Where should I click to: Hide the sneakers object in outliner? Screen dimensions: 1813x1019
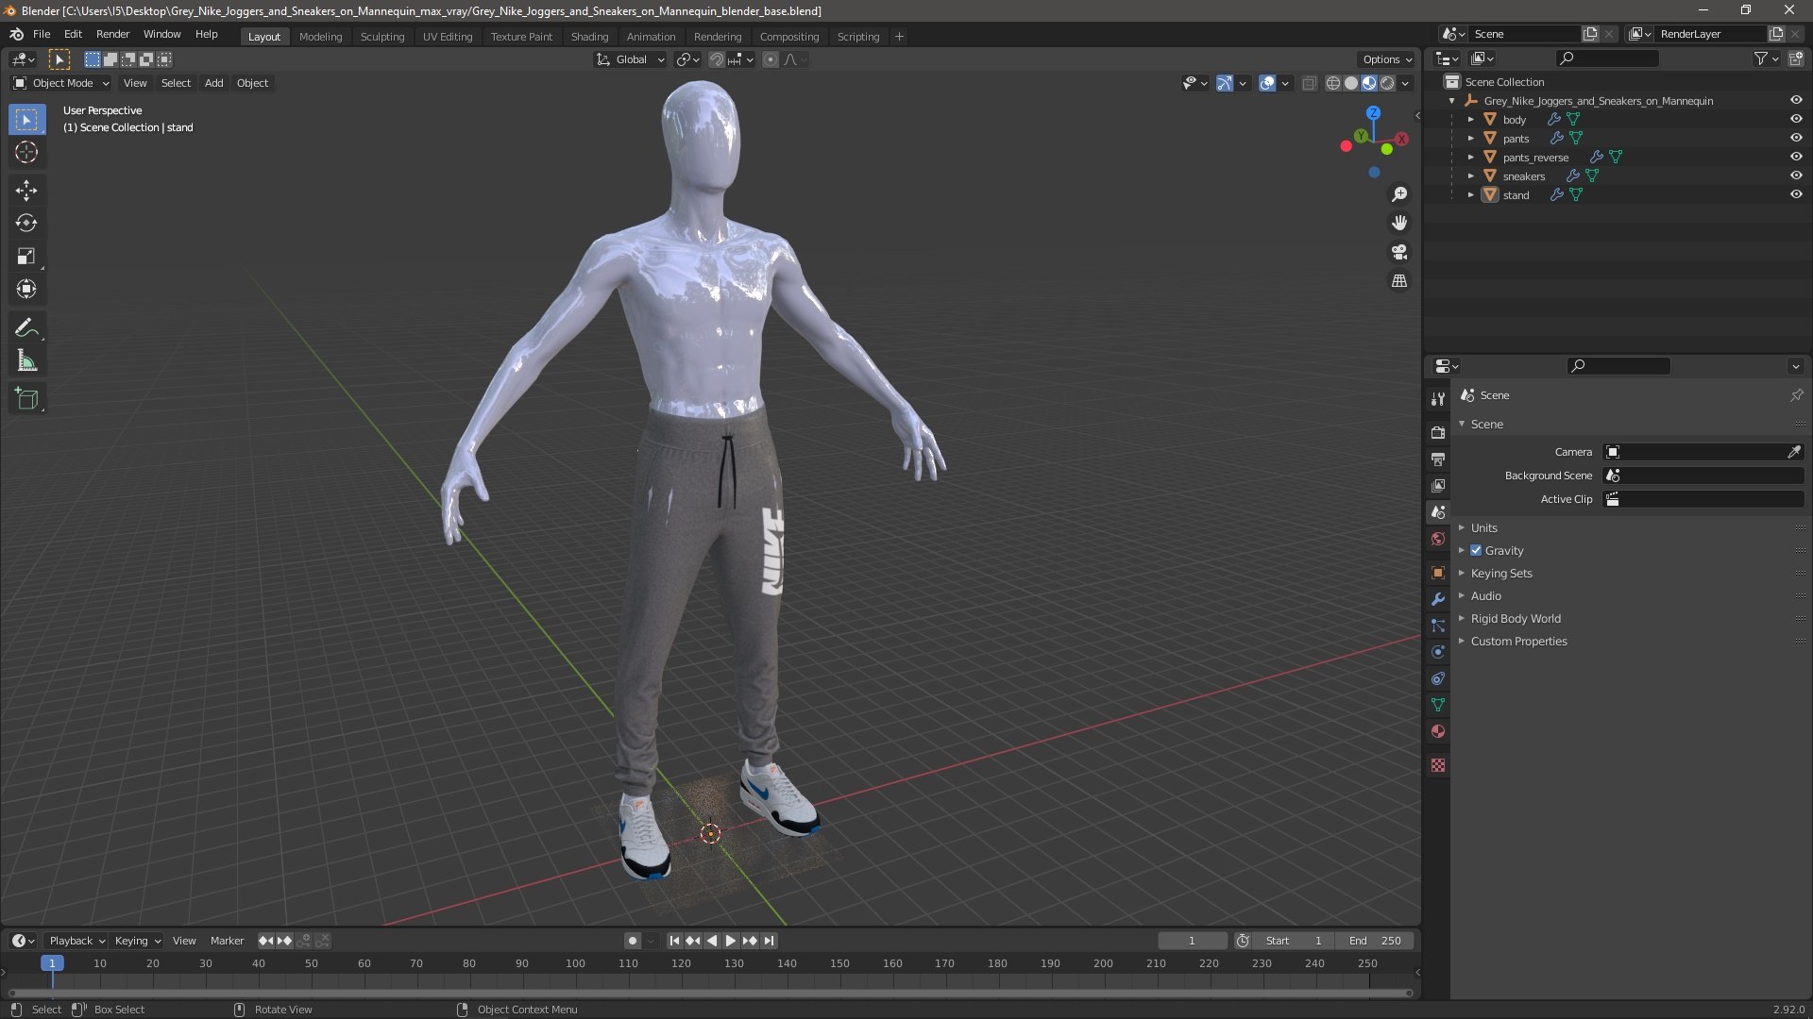(x=1796, y=176)
